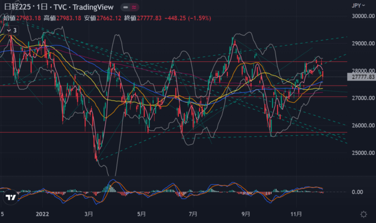The image size is (376, 223).
Task: Click the MACD 0.00 scale label
Action: 359,192
